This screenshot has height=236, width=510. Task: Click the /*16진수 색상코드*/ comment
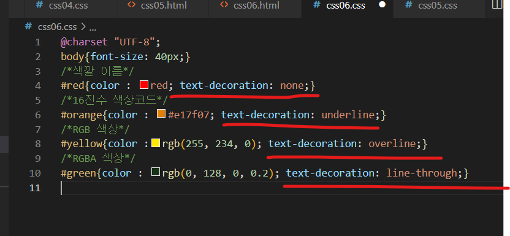(x=115, y=100)
